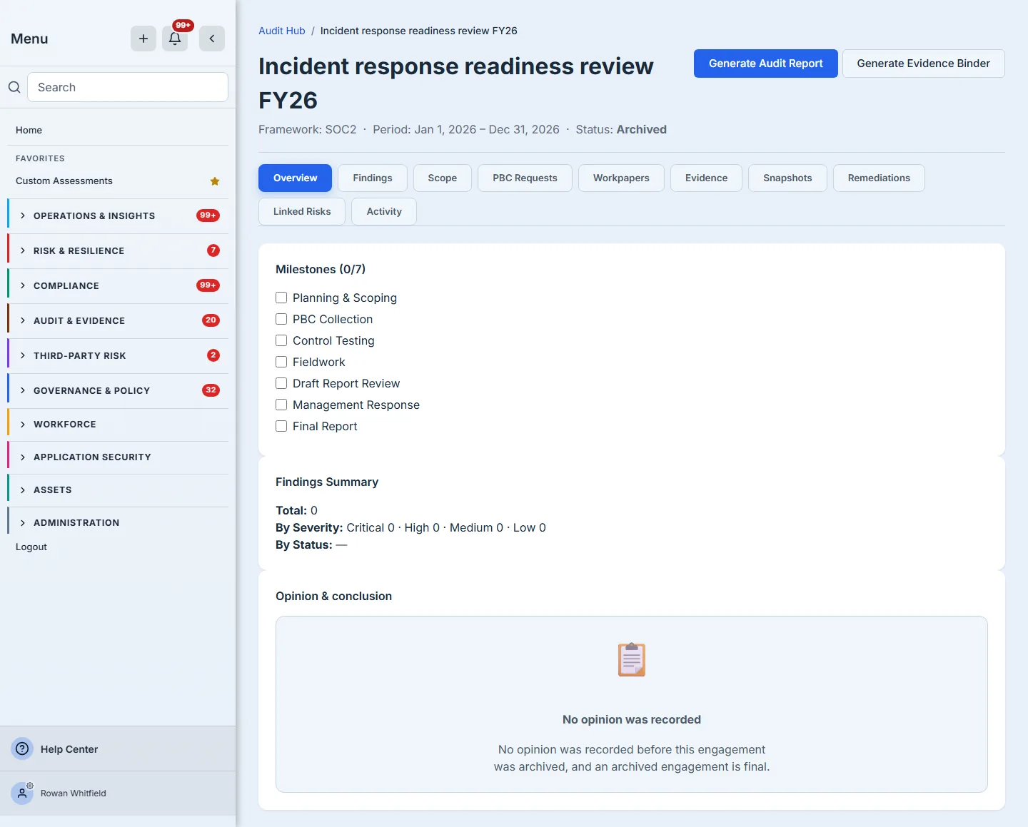Screen dimensions: 1028x827
Task: Go to Home in sidebar
Action: pyautogui.click(x=29, y=130)
